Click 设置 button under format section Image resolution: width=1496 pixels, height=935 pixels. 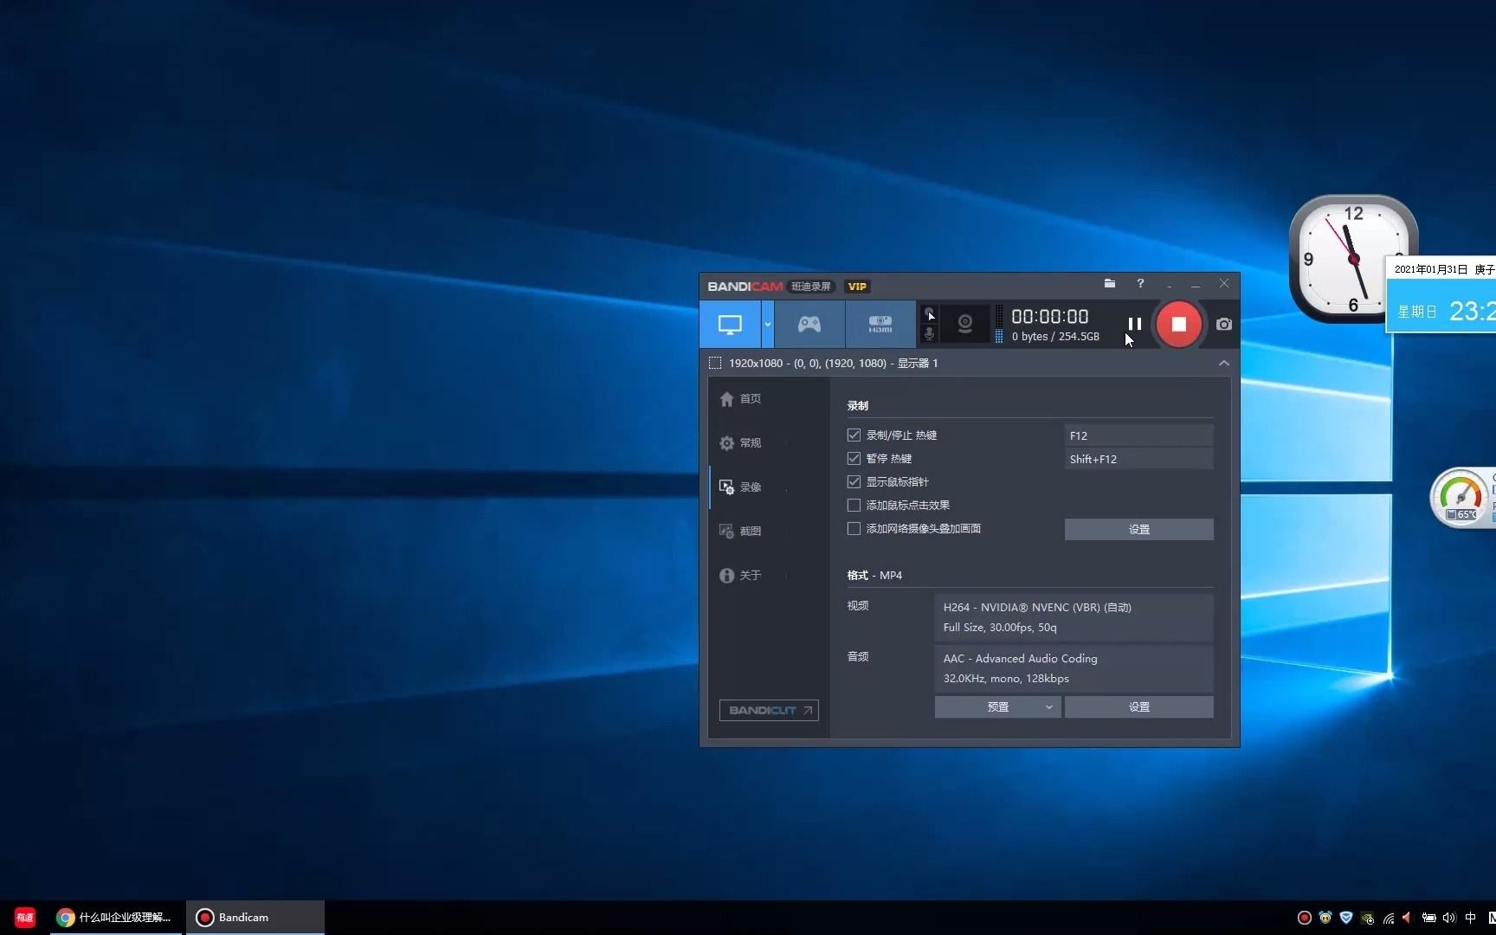point(1138,707)
